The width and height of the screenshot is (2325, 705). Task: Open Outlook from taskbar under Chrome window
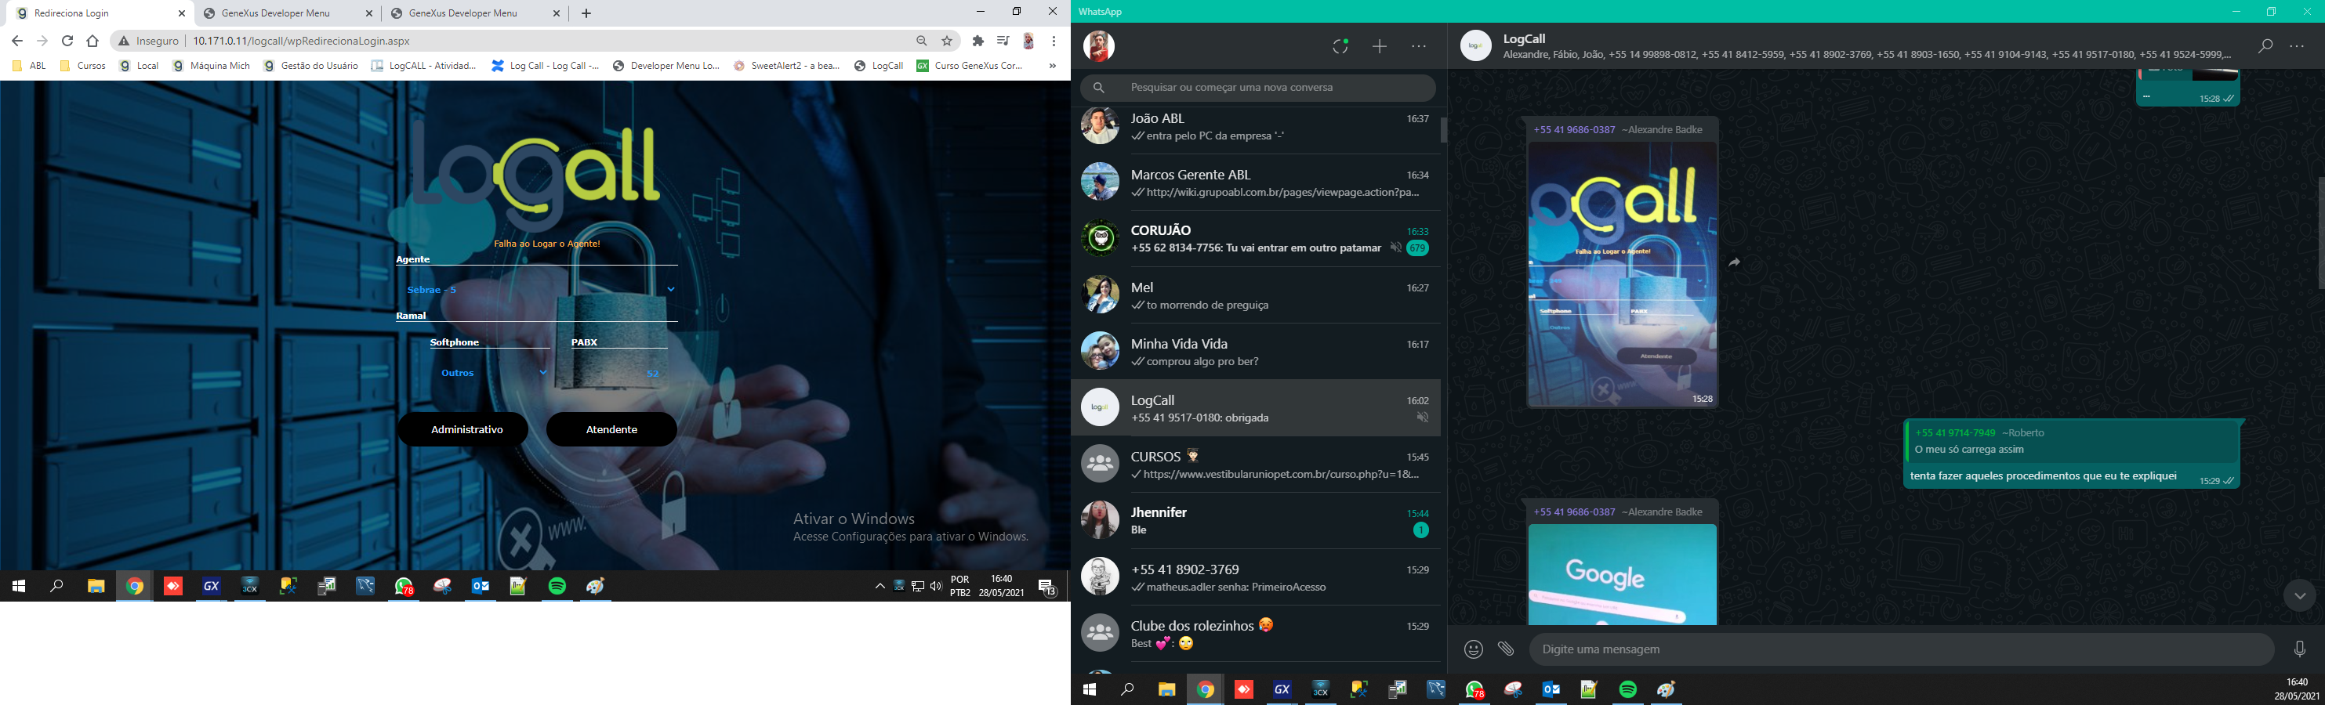[x=481, y=586]
